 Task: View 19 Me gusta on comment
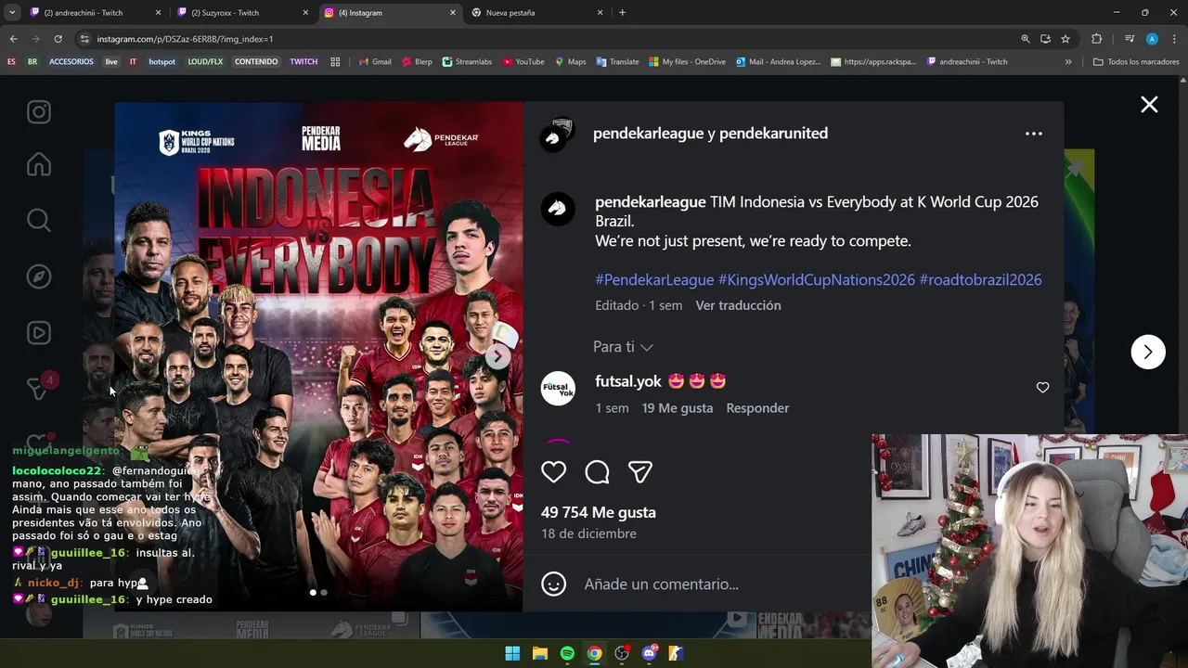tap(678, 408)
